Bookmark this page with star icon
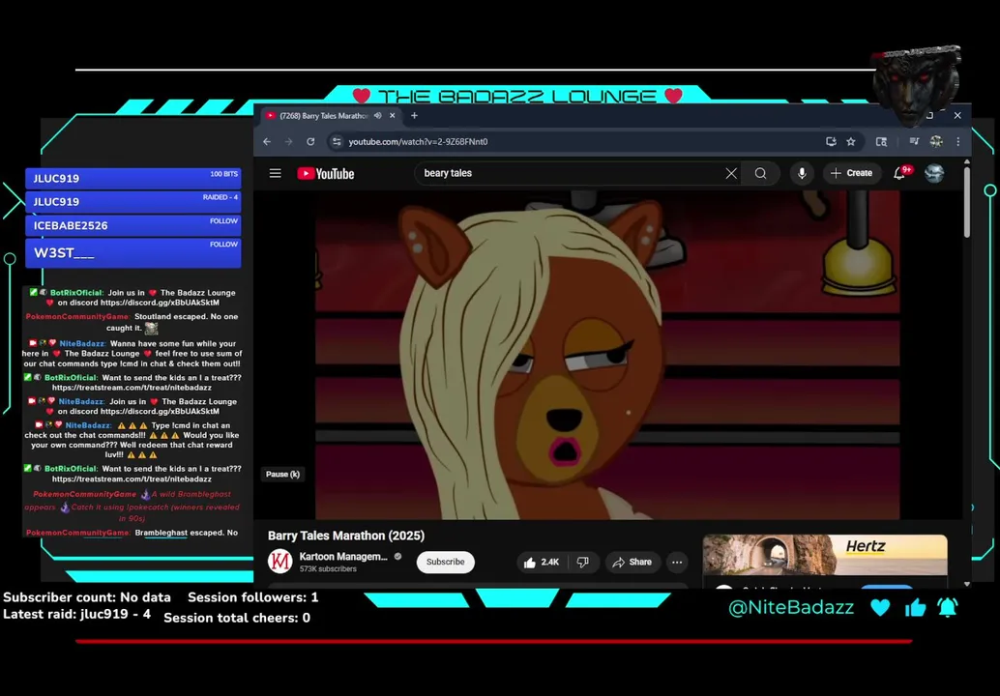The image size is (1000, 696). (851, 141)
